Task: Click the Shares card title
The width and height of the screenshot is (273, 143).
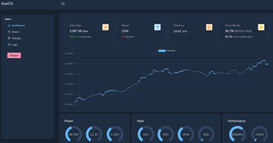Action: pos(125,26)
